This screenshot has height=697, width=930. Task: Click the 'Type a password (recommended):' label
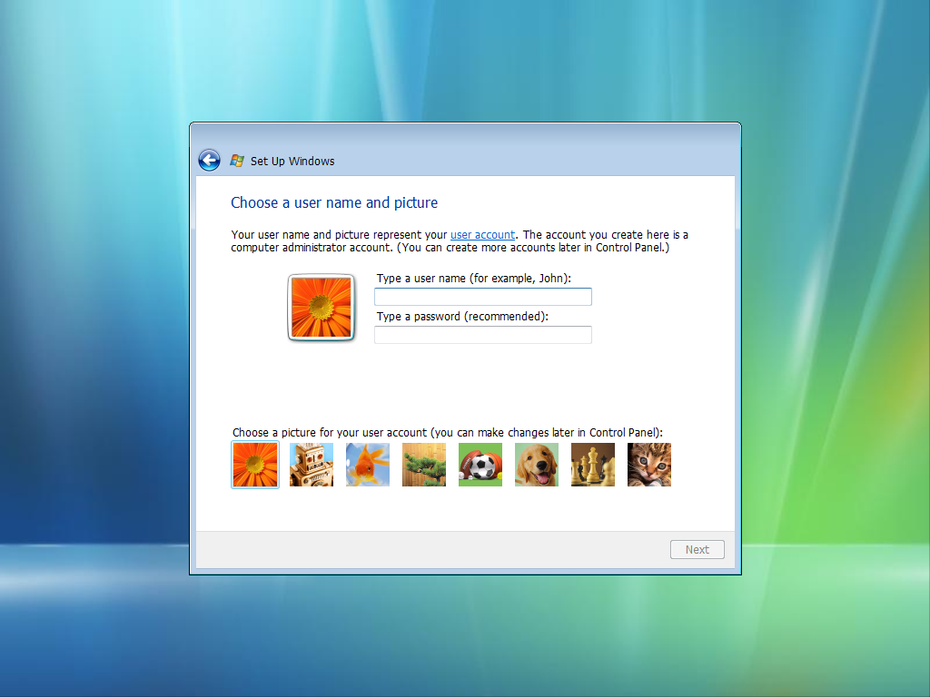tap(462, 317)
